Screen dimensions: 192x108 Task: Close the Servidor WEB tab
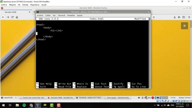coord(29,12)
